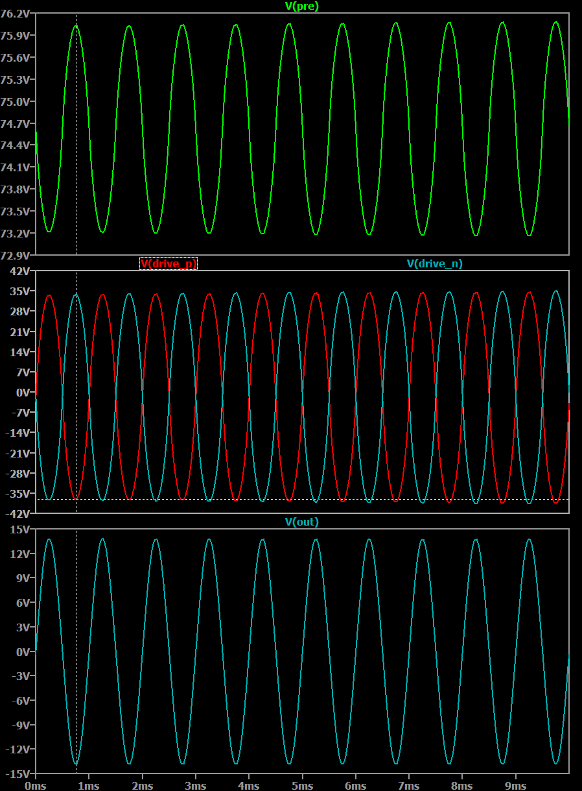582x791 pixels.
Task: Select the 9V tick label
Action: pos(23,579)
